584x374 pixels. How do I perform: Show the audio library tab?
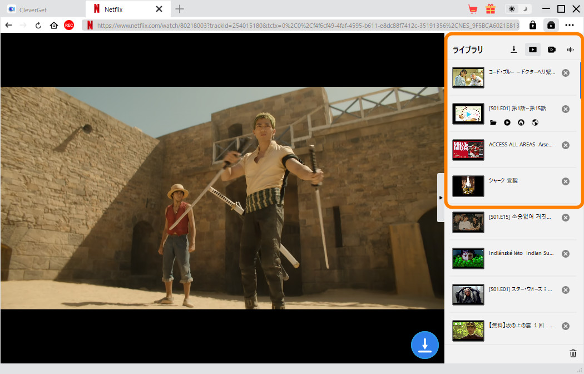(570, 50)
